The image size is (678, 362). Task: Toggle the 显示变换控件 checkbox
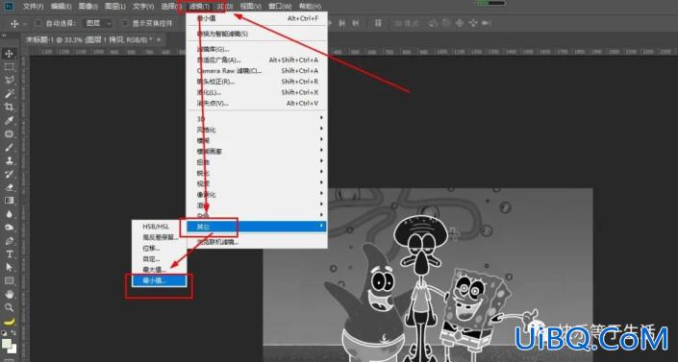pyautogui.click(x=125, y=23)
